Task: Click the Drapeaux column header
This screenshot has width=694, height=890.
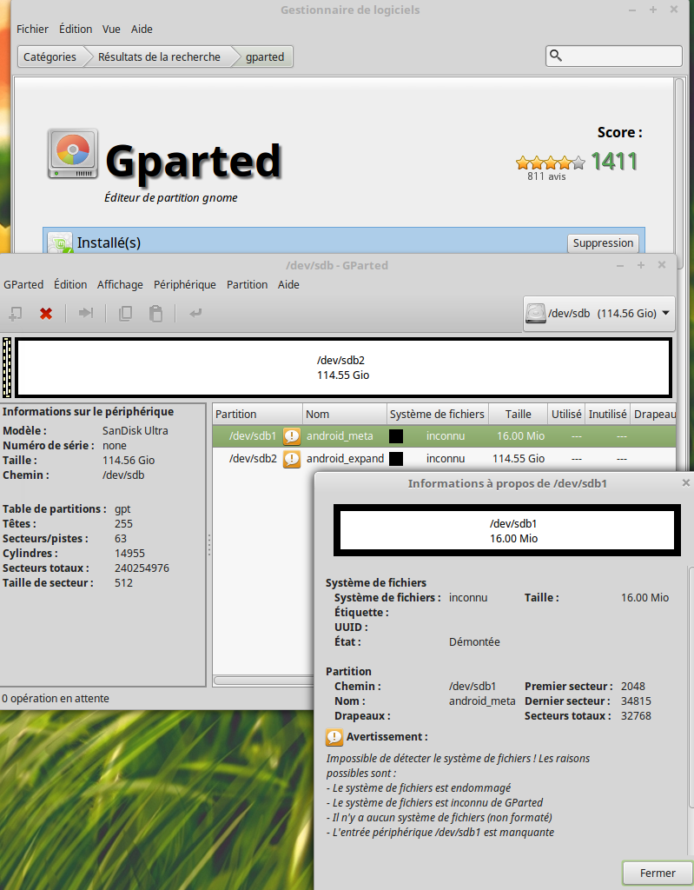Action: (654, 414)
